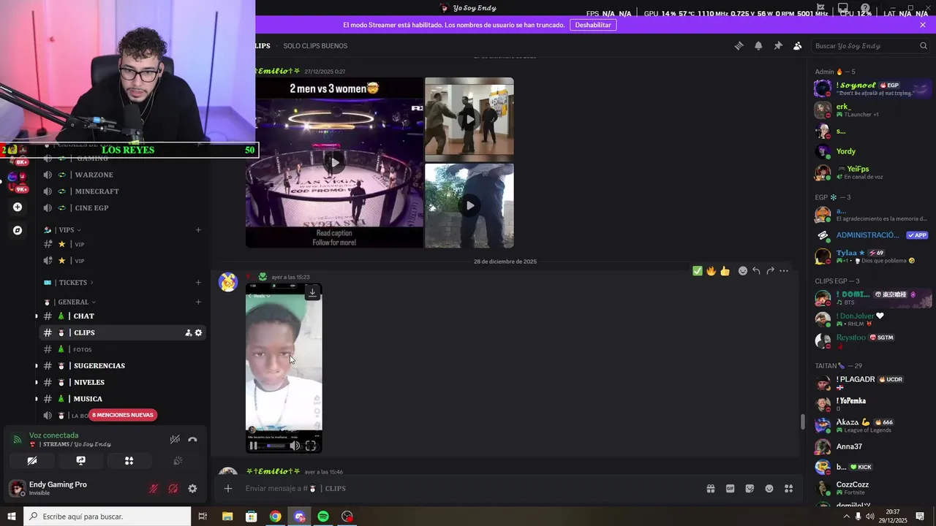This screenshot has height=526, width=936.
Task: Open the Threads icon in channel header
Action: pyautogui.click(x=739, y=45)
